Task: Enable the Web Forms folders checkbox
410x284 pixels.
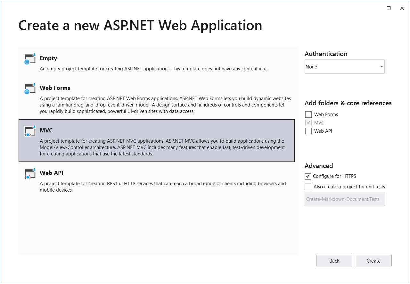Action: [x=308, y=114]
